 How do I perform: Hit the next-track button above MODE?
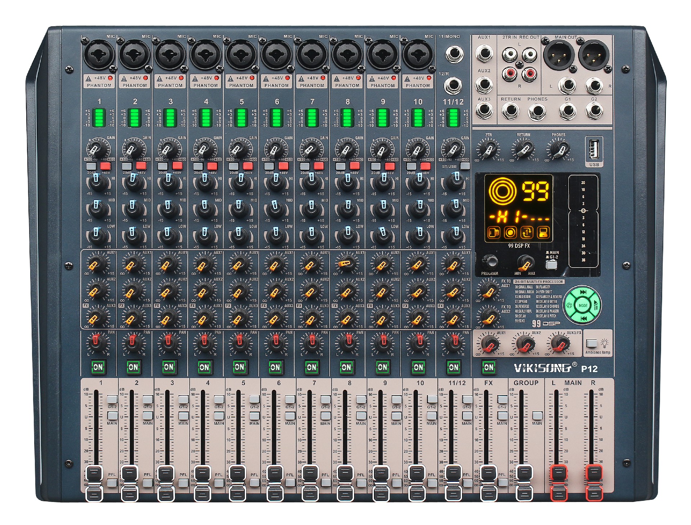click(583, 292)
